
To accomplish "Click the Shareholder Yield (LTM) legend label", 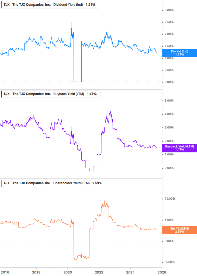I will pos(71,183).
